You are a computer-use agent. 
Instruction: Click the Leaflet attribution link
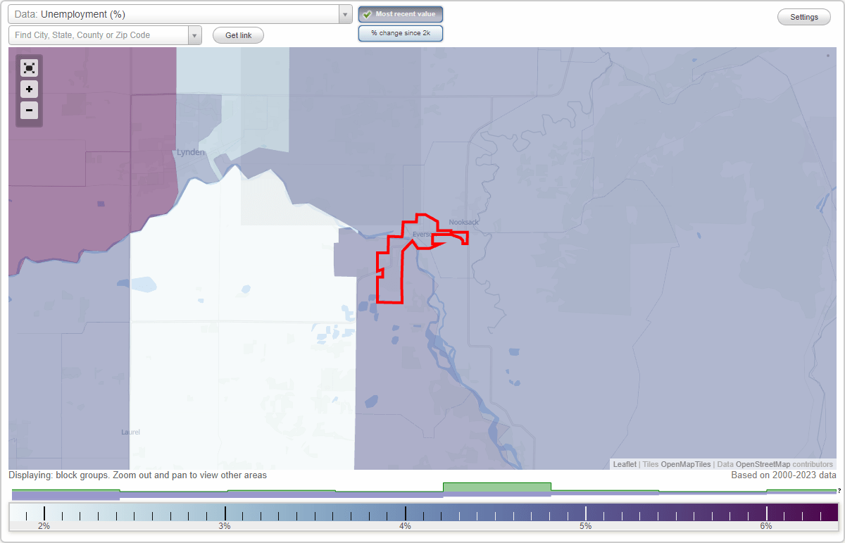623,464
